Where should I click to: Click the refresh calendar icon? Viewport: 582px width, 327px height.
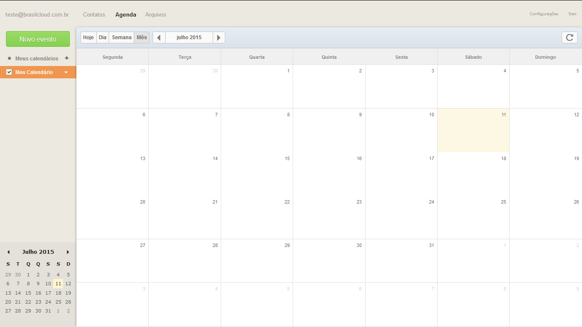(569, 37)
